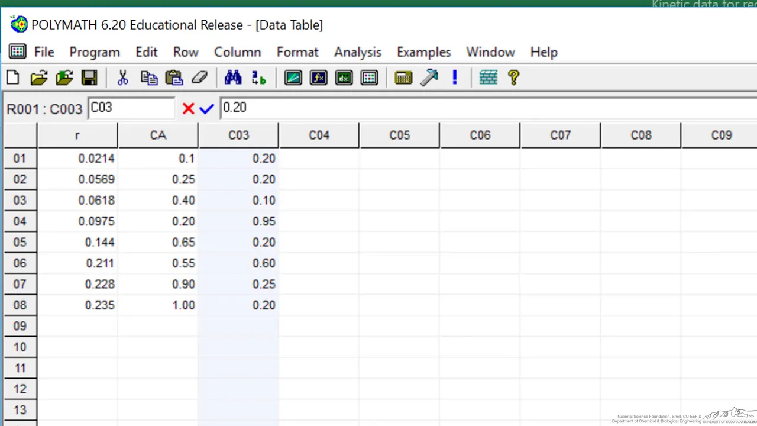Open the nonlinear equations fx icon
The height and width of the screenshot is (426, 757).
pyautogui.click(x=319, y=78)
